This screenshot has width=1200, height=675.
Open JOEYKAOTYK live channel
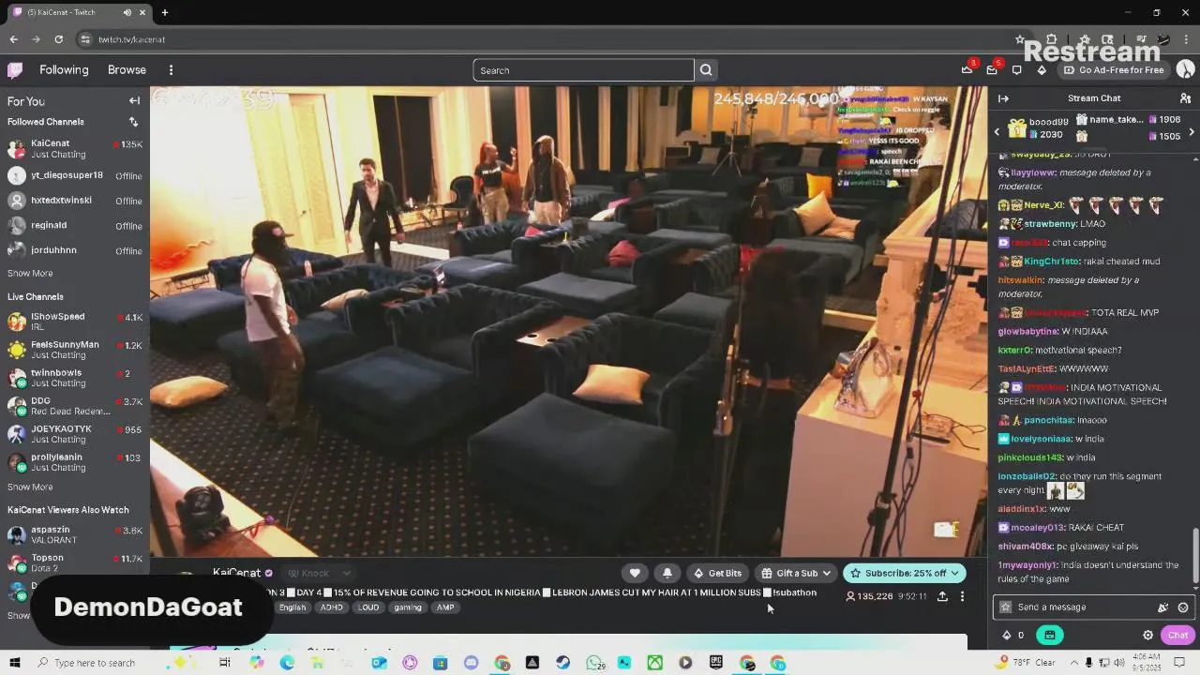click(x=75, y=434)
